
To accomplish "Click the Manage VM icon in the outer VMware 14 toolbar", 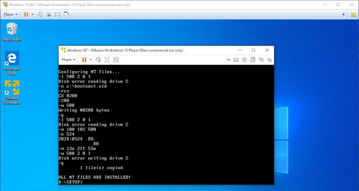I will point(49,14).
